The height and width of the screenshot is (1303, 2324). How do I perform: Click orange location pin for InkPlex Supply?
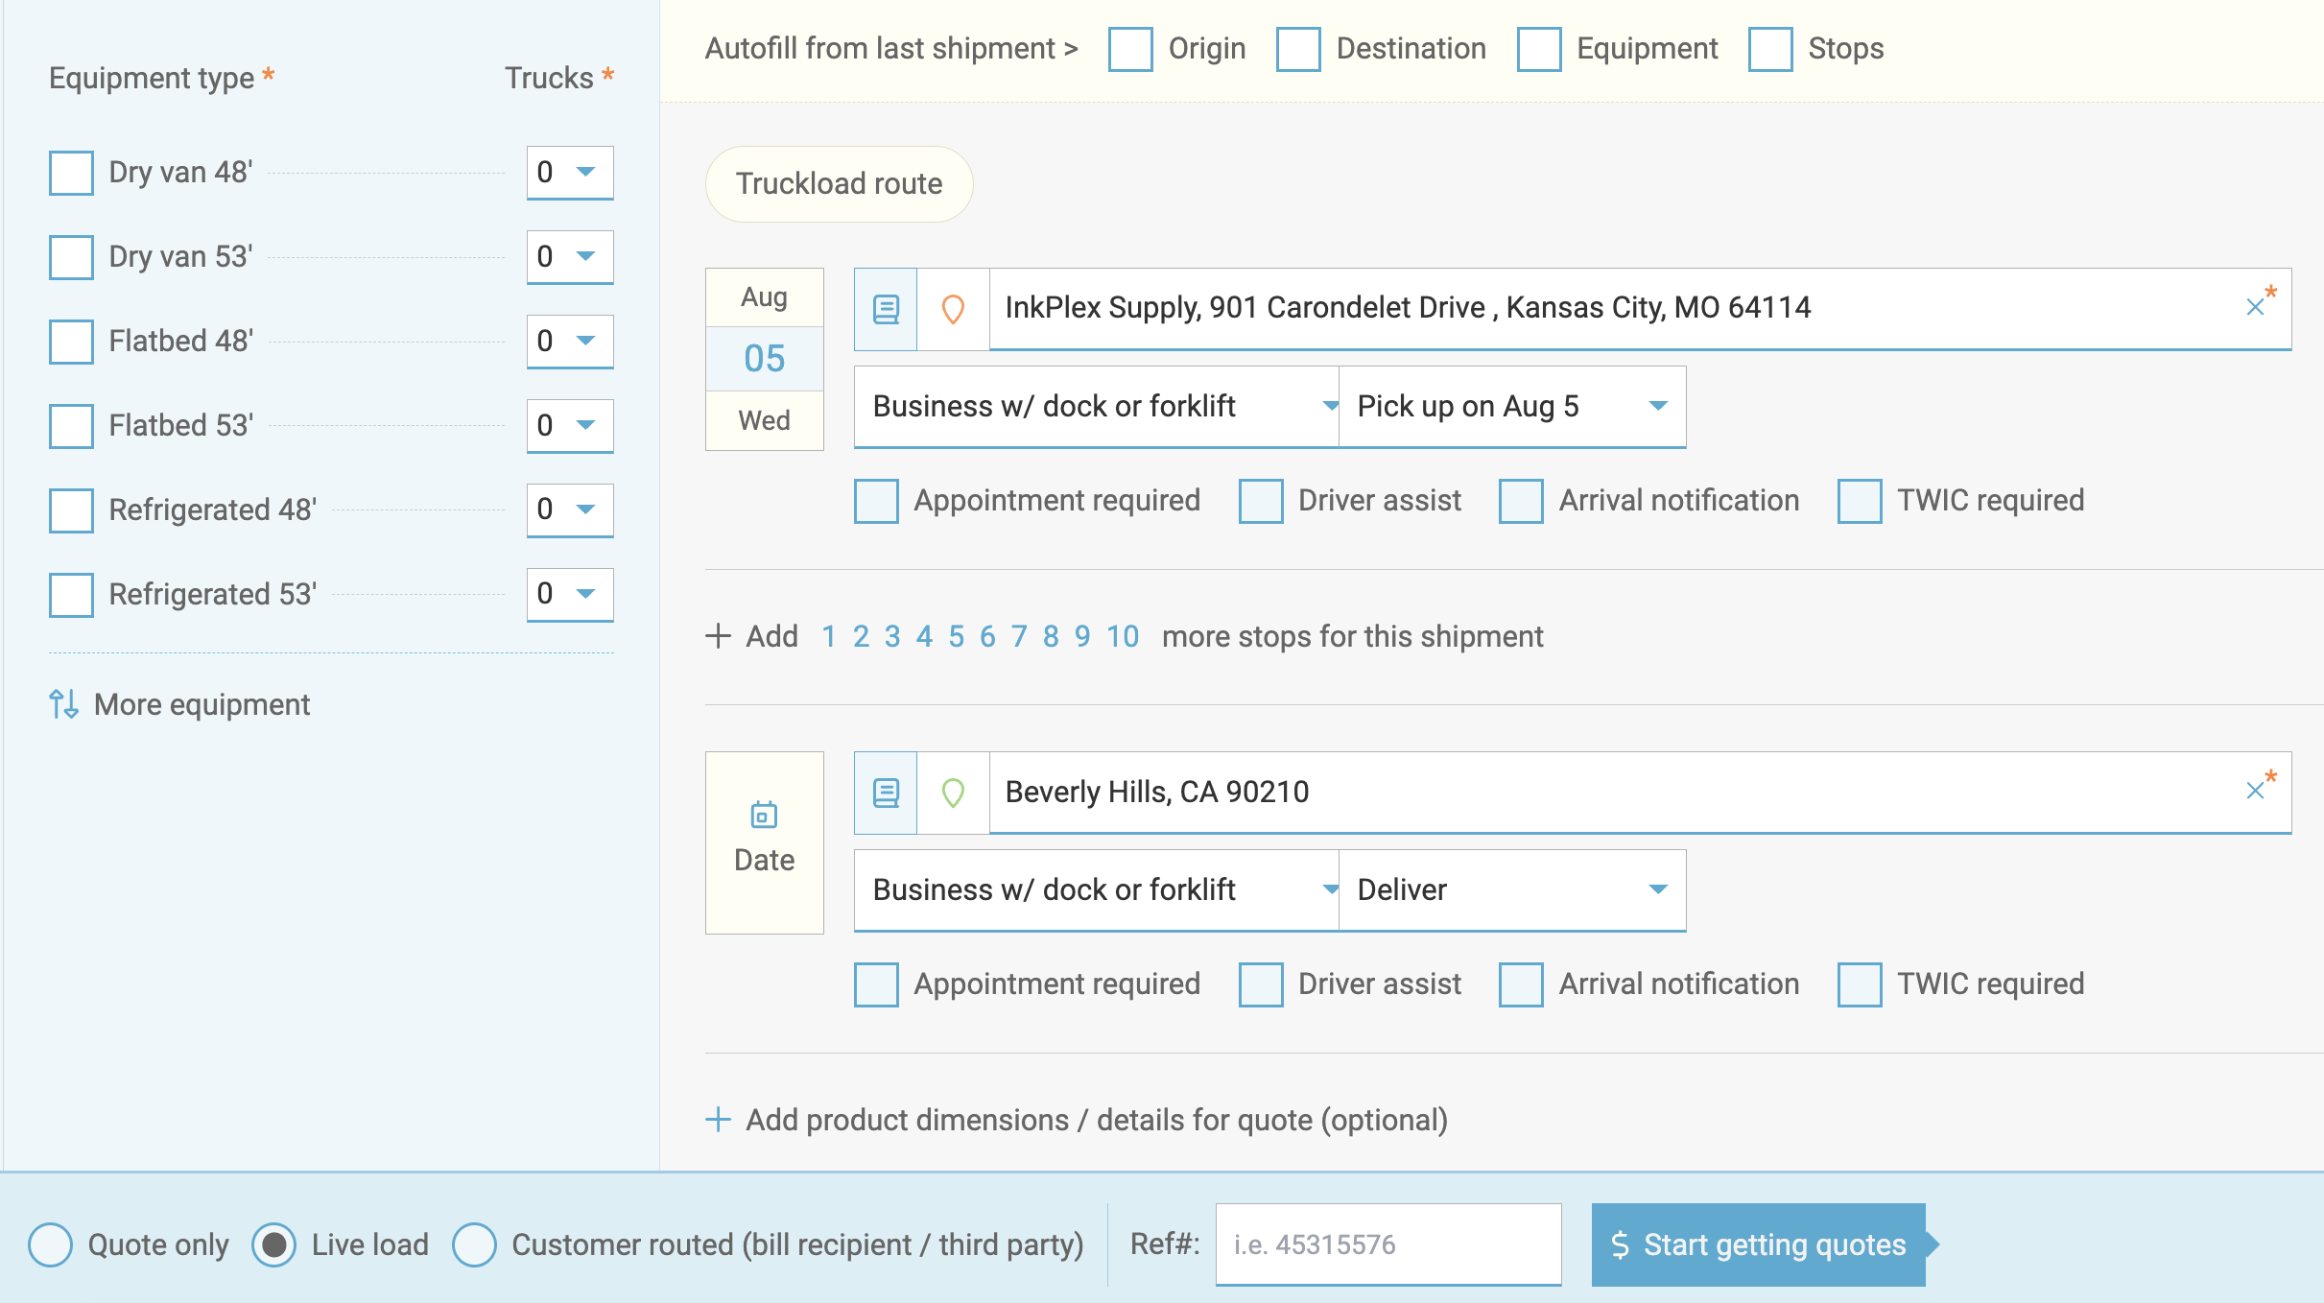(953, 309)
